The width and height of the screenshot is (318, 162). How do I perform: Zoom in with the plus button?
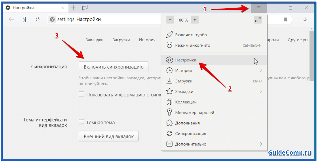pos(195,20)
